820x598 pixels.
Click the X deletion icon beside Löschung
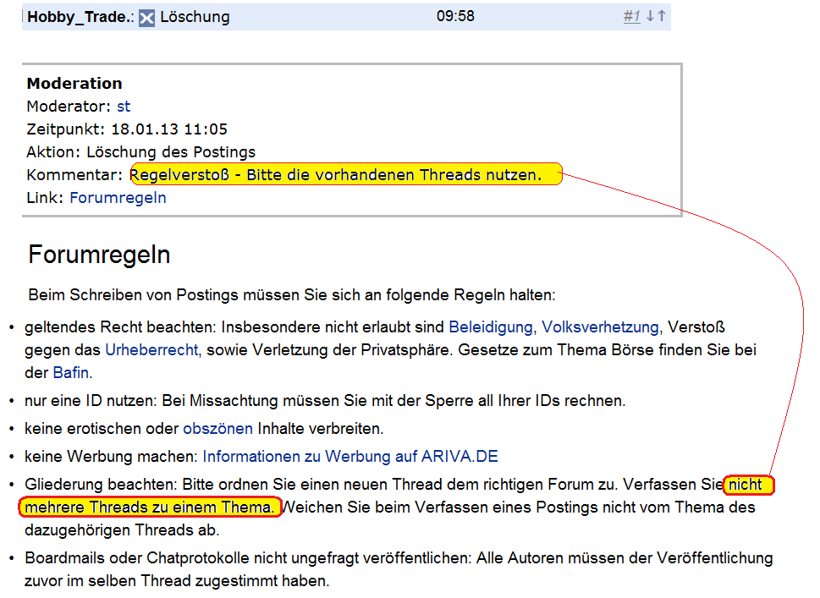coord(146,18)
